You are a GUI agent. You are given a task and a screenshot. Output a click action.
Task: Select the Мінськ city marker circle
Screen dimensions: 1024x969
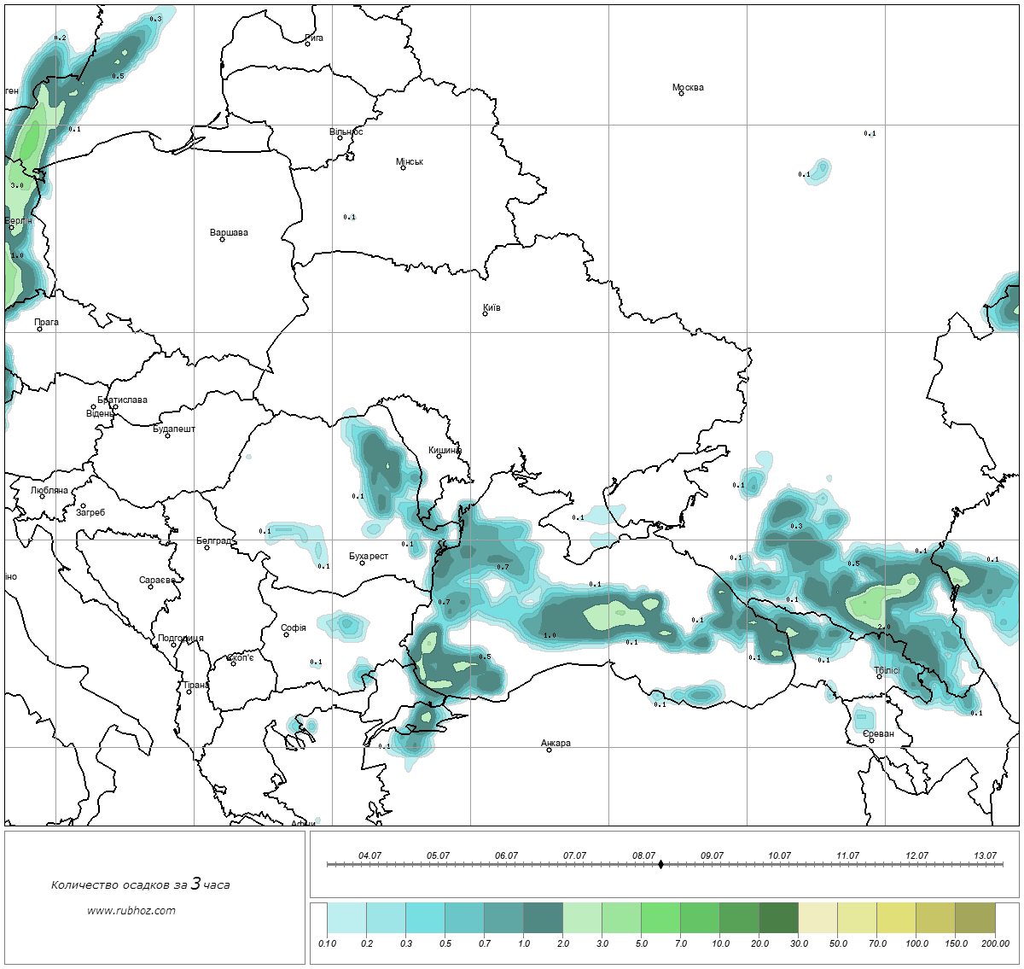tap(403, 167)
